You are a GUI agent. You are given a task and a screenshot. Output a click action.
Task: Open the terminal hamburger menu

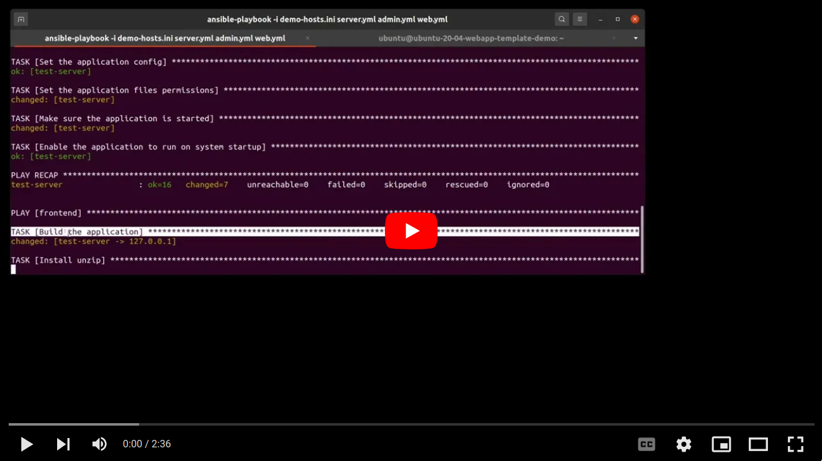(x=579, y=19)
